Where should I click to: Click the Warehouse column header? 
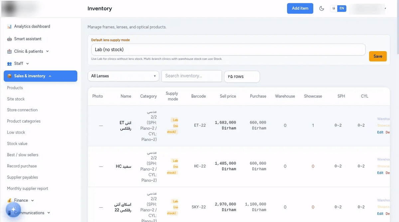click(x=285, y=96)
